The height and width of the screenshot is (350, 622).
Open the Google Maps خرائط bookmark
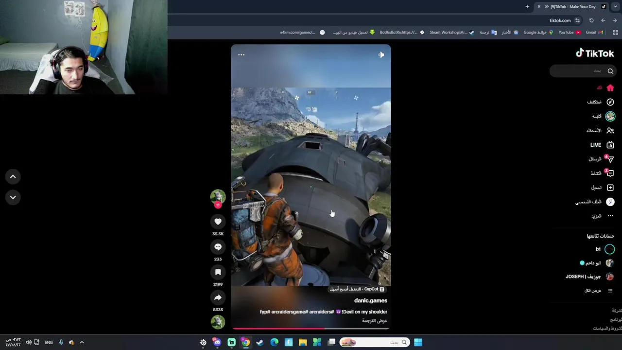click(538, 33)
